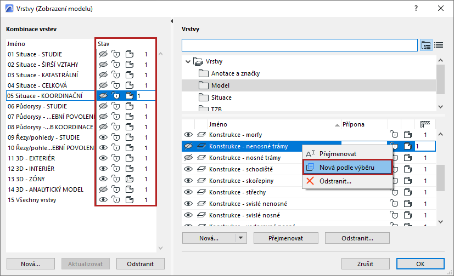Click wireframe icon of 13 3D - ZÓNY
Viewport: 454px width, 276px height.
(130, 179)
